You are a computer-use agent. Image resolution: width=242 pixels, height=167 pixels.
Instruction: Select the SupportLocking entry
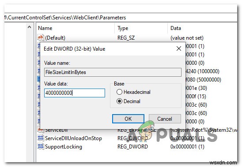click(x=64, y=146)
